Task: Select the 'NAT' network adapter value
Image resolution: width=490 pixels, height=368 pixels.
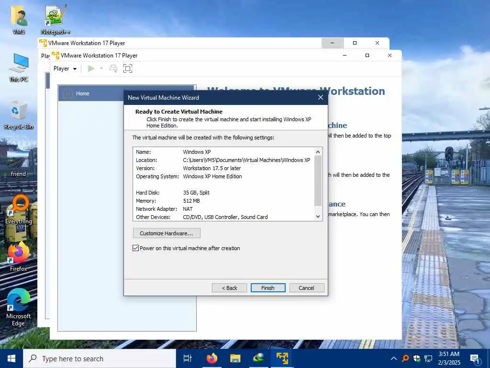Action: (x=188, y=209)
